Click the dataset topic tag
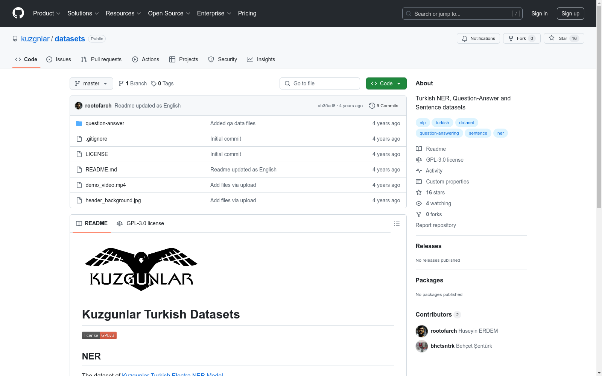 click(467, 123)
